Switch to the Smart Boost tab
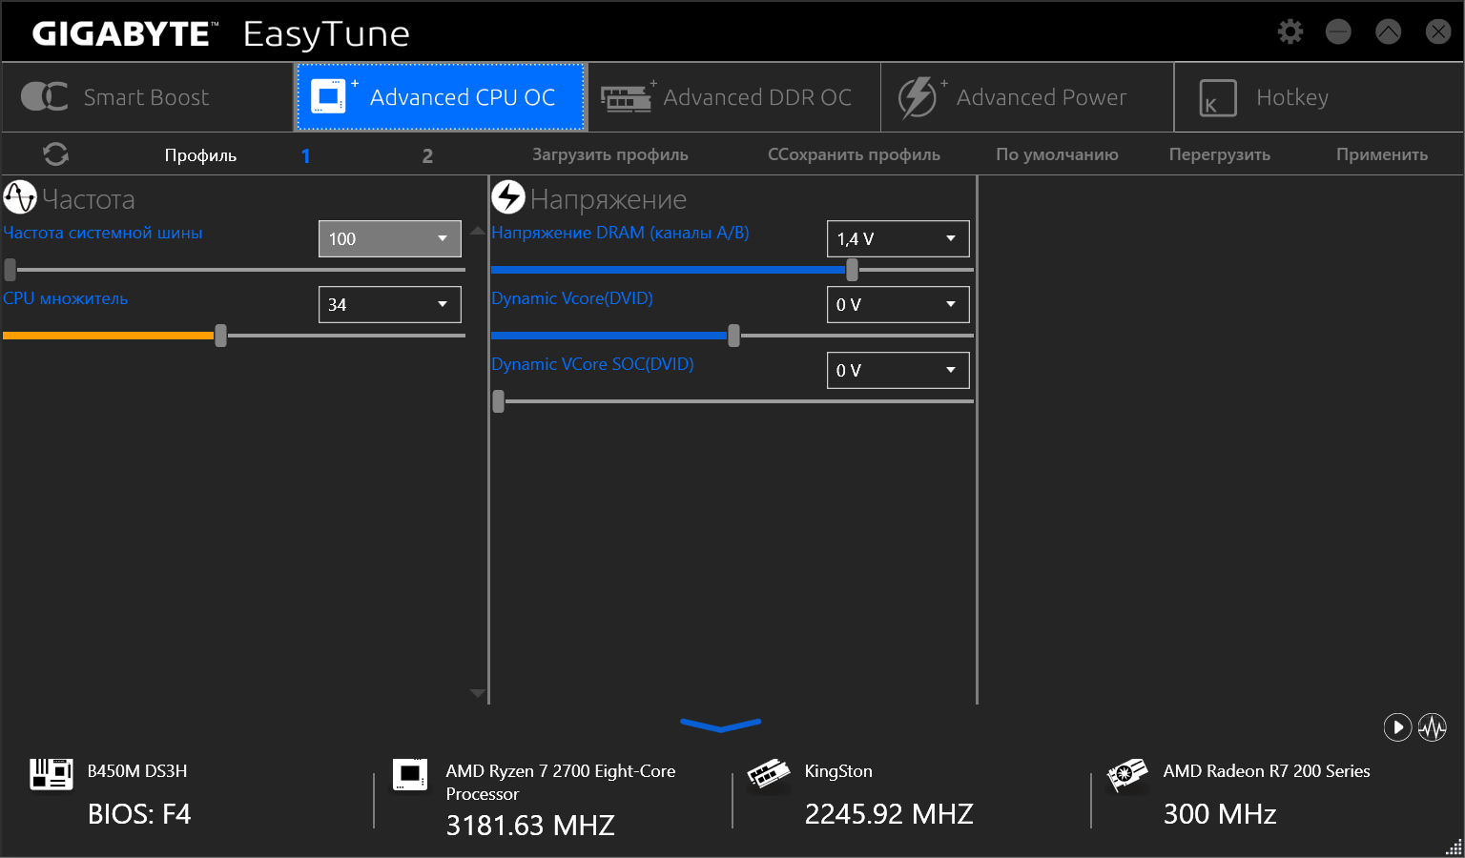 click(147, 97)
